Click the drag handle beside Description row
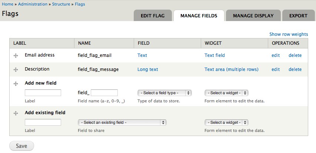The width and height of the screenshot is (316, 153). (x=16, y=70)
